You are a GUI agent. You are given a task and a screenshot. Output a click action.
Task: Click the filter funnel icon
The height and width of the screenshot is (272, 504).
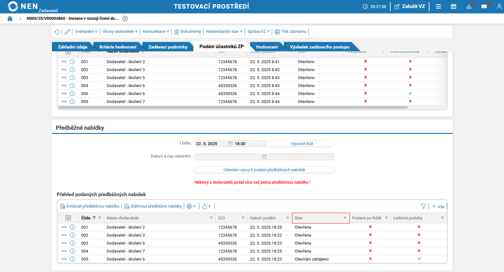(423, 206)
